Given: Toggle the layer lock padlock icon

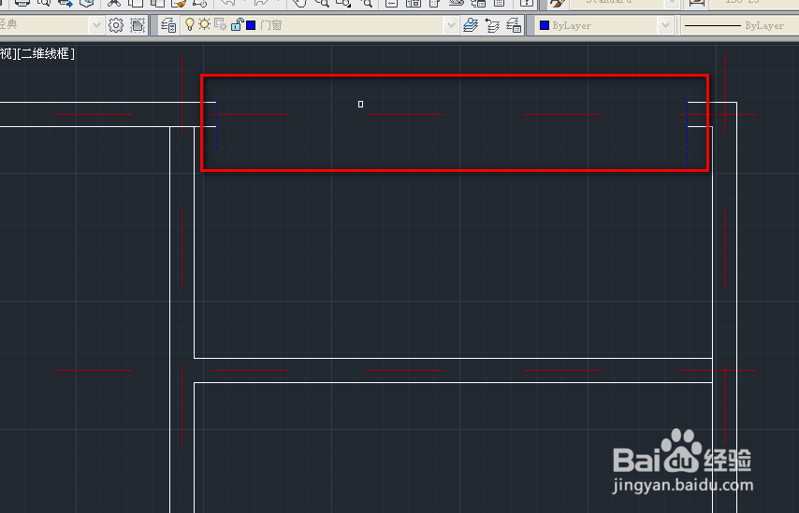Looking at the screenshot, I should click(x=237, y=24).
